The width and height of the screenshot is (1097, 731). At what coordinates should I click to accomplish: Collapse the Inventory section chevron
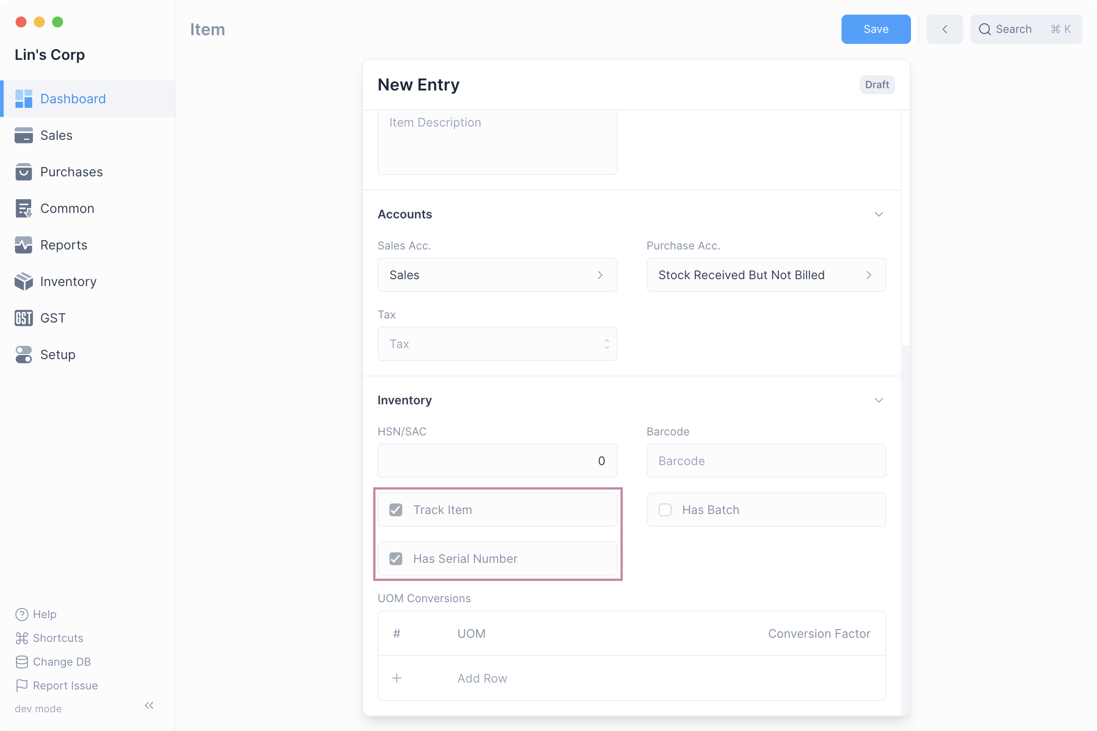(879, 401)
